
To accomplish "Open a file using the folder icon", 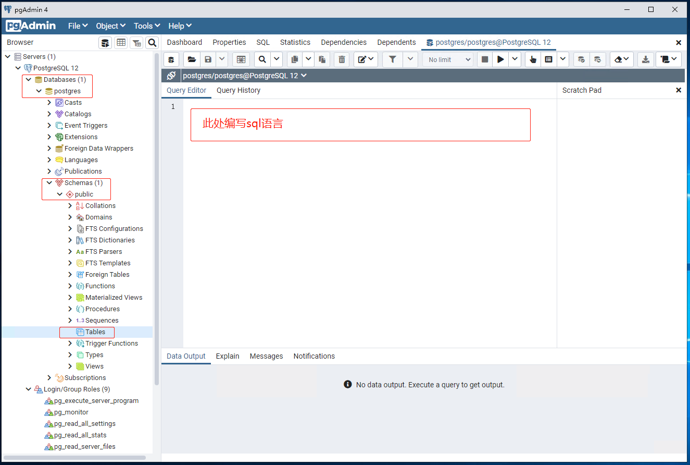I will [x=192, y=59].
